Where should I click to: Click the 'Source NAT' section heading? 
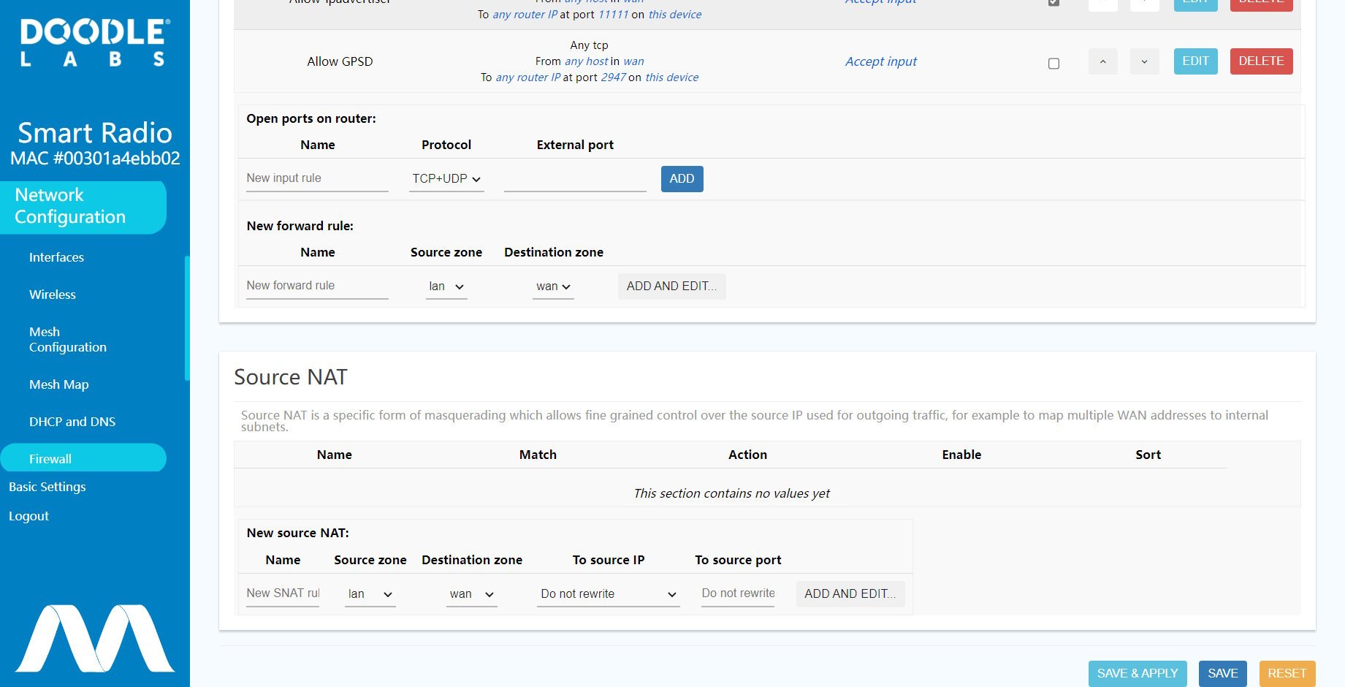point(291,377)
